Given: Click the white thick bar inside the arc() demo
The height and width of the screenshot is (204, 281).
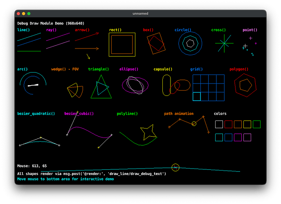Looking at the screenshot, I should pyautogui.click(x=33, y=85).
